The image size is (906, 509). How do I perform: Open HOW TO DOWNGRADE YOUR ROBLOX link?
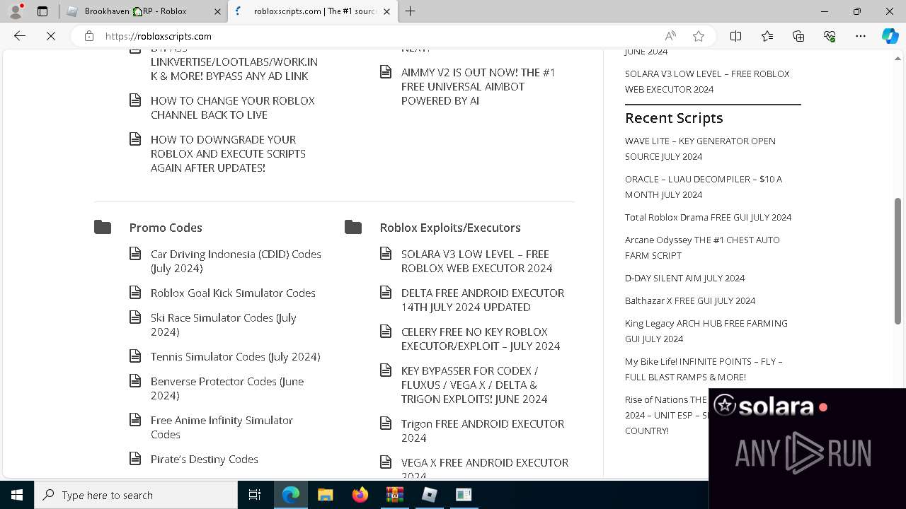pyautogui.click(x=228, y=153)
